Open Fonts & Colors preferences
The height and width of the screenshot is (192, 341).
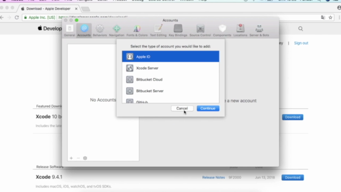[137, 30]
